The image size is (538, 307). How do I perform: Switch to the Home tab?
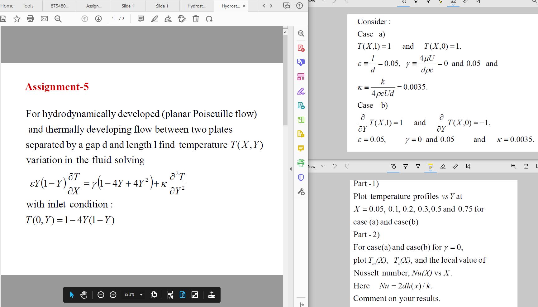click(7, 6)
